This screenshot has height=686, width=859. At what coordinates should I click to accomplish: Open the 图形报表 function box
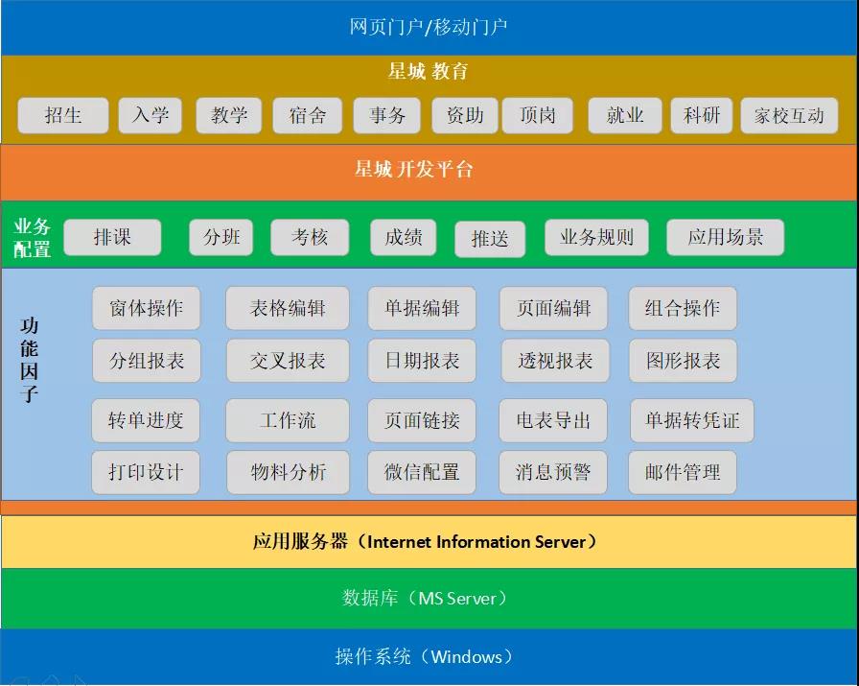click(684, 361)
